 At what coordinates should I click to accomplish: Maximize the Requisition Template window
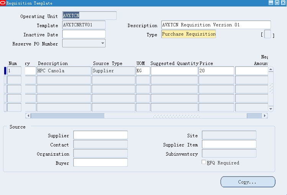[277, 3]
